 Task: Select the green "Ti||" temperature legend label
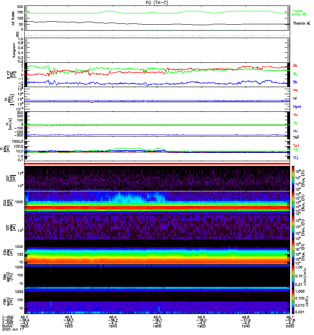295,149
